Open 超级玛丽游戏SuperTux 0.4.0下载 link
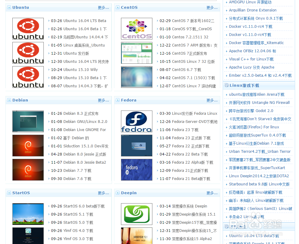This screenshot has width=299, height=244. [x=257, y=135]
